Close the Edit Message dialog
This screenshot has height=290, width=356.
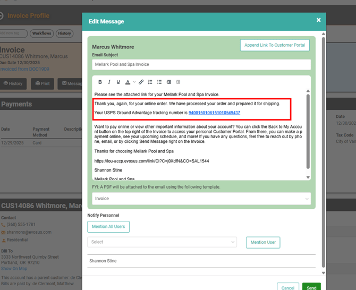click(x=318, y=20)
